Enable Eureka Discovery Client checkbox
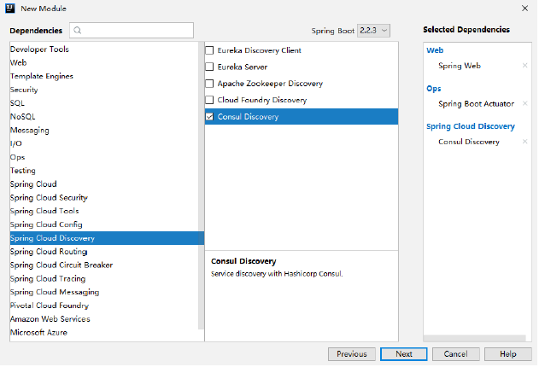This screenshot has height=367, width=539. 210,51
